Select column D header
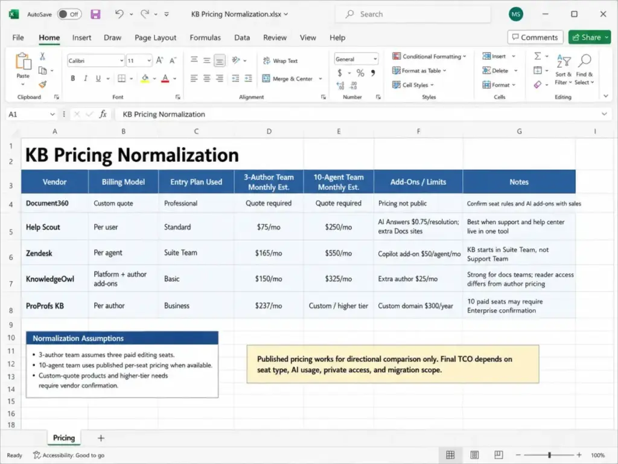Screen dimensions: 618x464 pos(269,131)
